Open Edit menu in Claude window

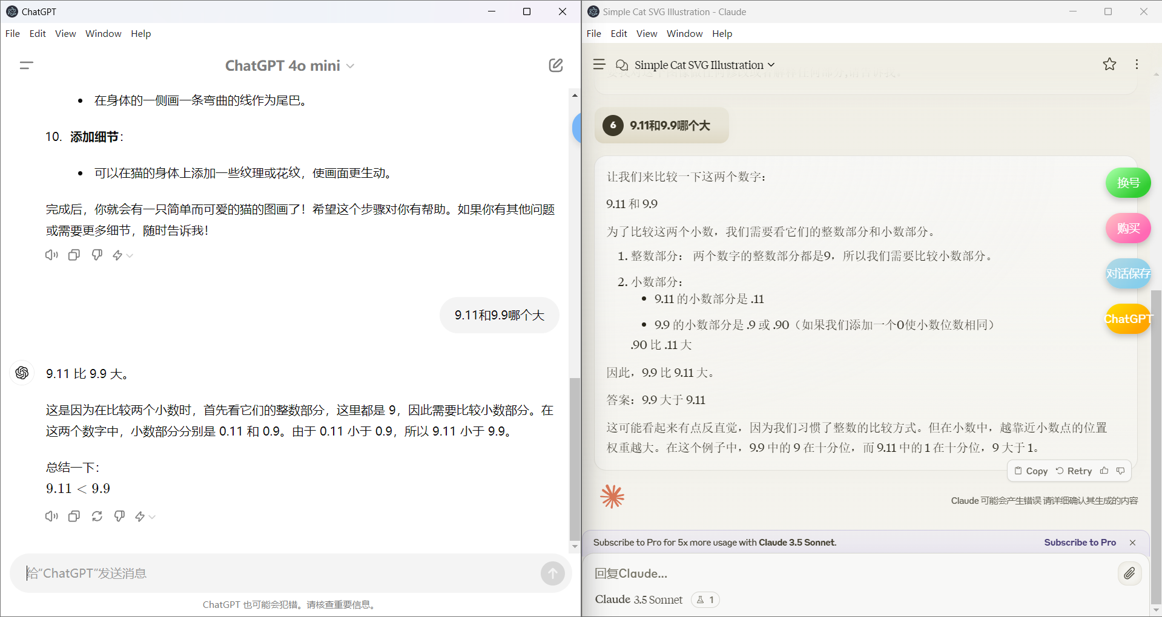pos(619,34)
